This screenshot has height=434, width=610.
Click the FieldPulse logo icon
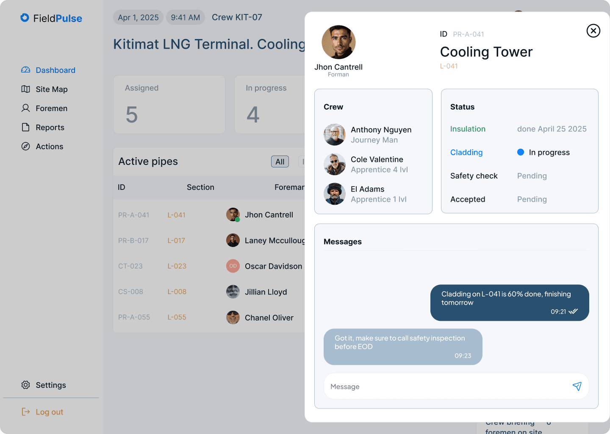(x=25, y=18)
